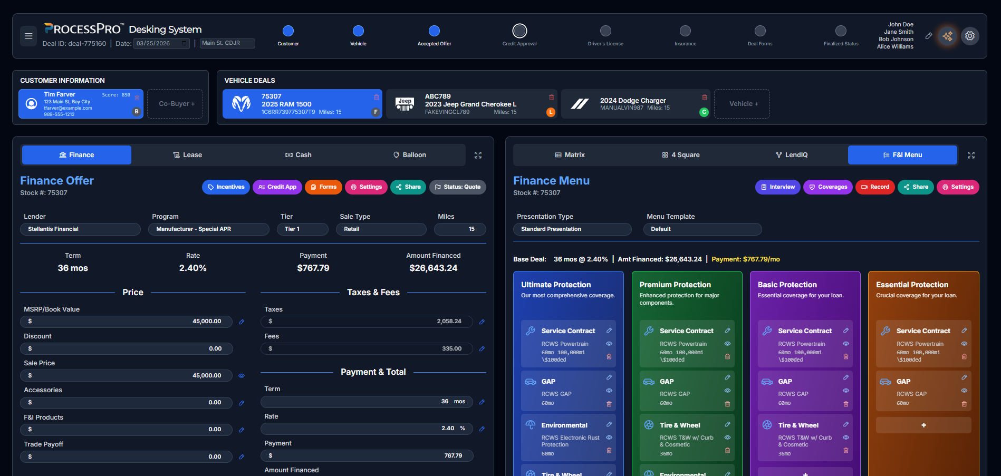1001x476 pixels.
Task: Expand the Finance Offer panel fullscreen
Action: 478,155
